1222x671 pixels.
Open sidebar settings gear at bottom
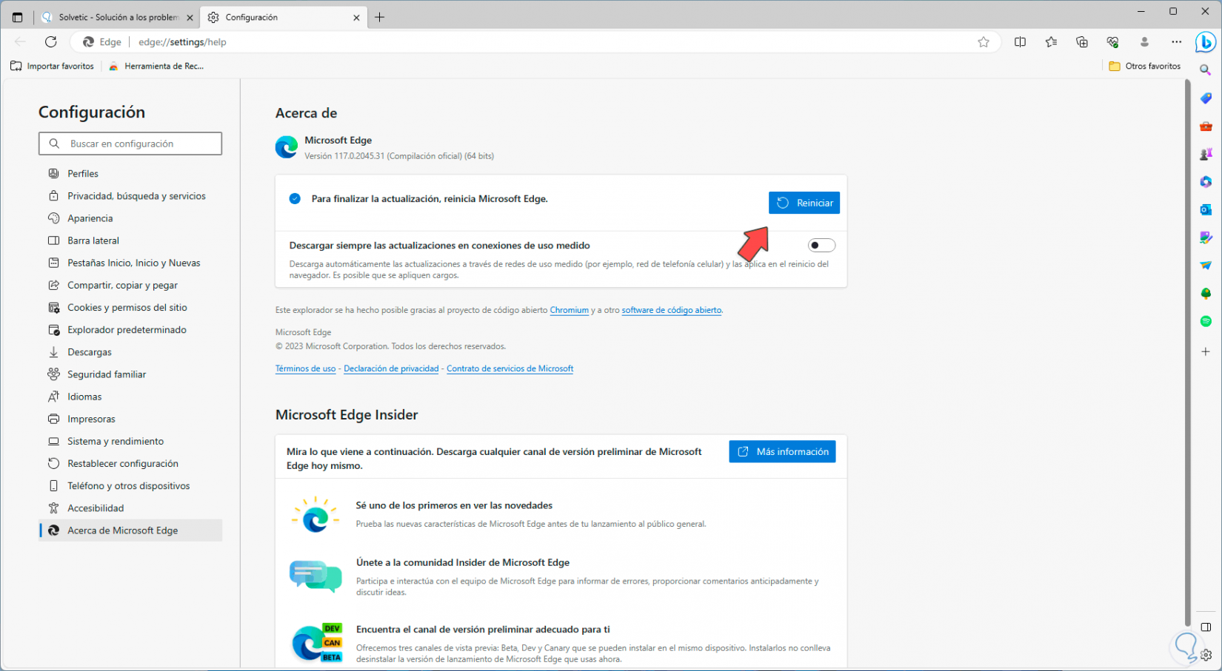1206,655
